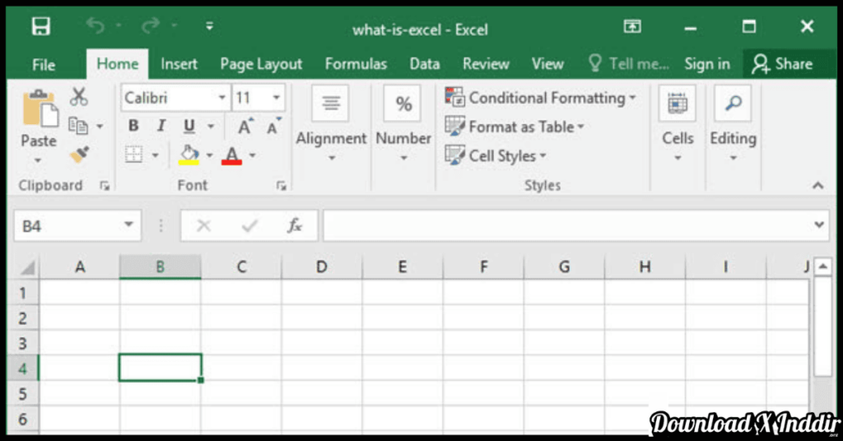Apply cell borders icon
Screen dimensions: 843x441
click(133, 155)
